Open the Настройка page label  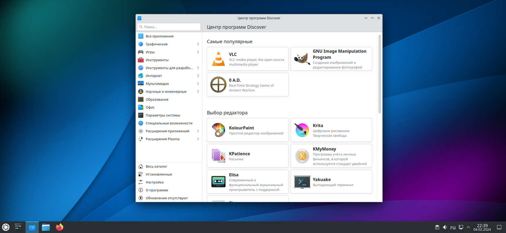point(154,182)
